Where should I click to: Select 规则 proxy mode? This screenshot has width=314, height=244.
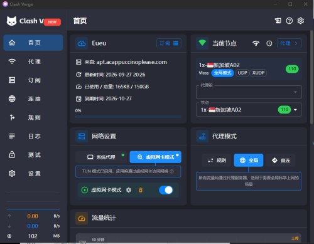pyautogui.click(x=217, y=161)
